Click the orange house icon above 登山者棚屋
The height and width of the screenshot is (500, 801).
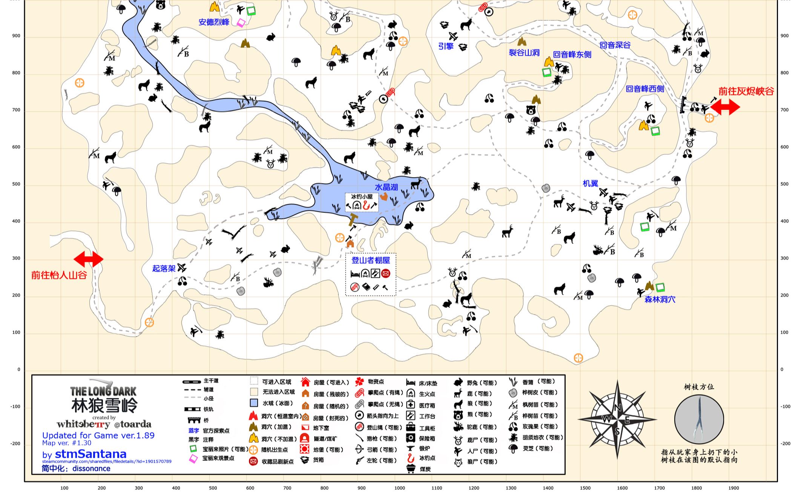[350, 243]
